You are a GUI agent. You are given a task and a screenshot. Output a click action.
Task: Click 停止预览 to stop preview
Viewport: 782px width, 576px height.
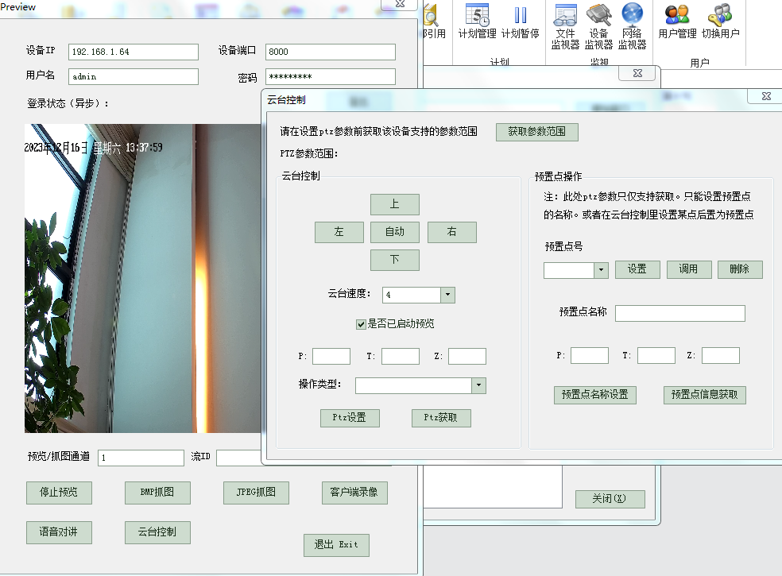59,493
